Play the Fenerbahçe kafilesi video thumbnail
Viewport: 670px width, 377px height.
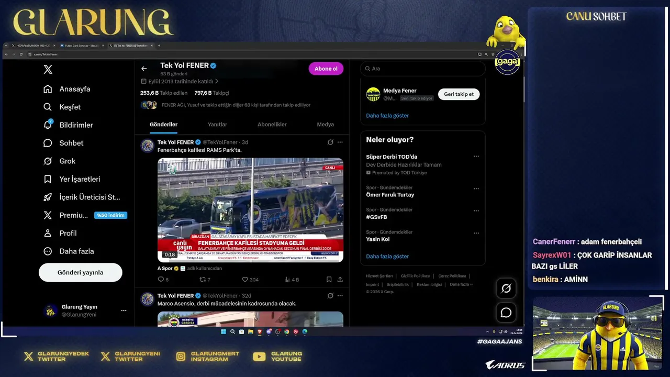click(x=251, y=210)
